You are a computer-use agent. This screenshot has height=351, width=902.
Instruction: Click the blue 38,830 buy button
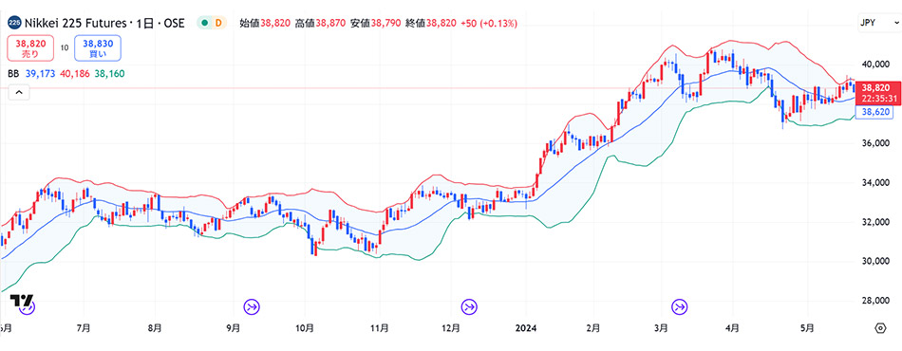point(97,47)
